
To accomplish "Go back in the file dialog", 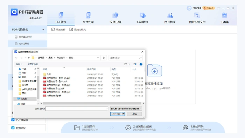I will tap(16, 58).
